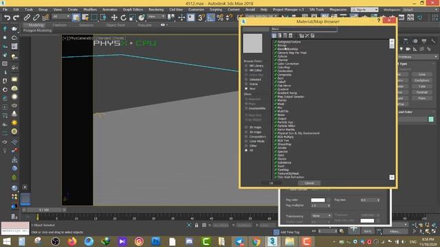Toggle the Angle Snap icon
The width and height of the screenshot is (440, 247).
pos(211,17)
